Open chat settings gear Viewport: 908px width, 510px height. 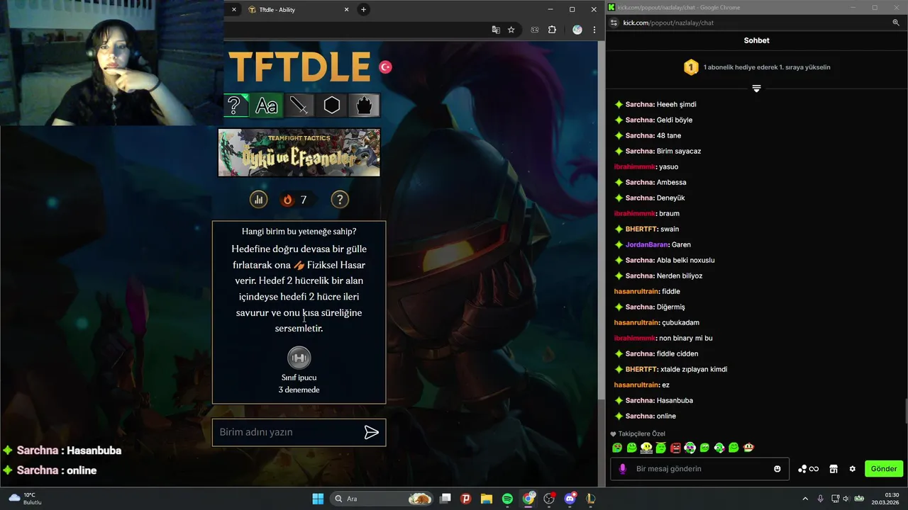coord(853,469)
